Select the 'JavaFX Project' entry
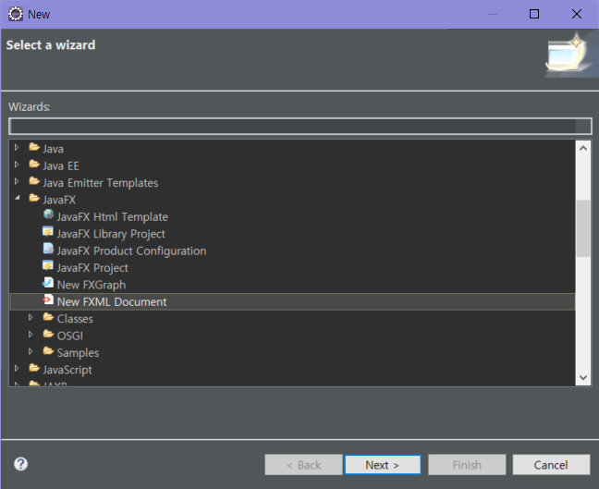 coord(92,268)
